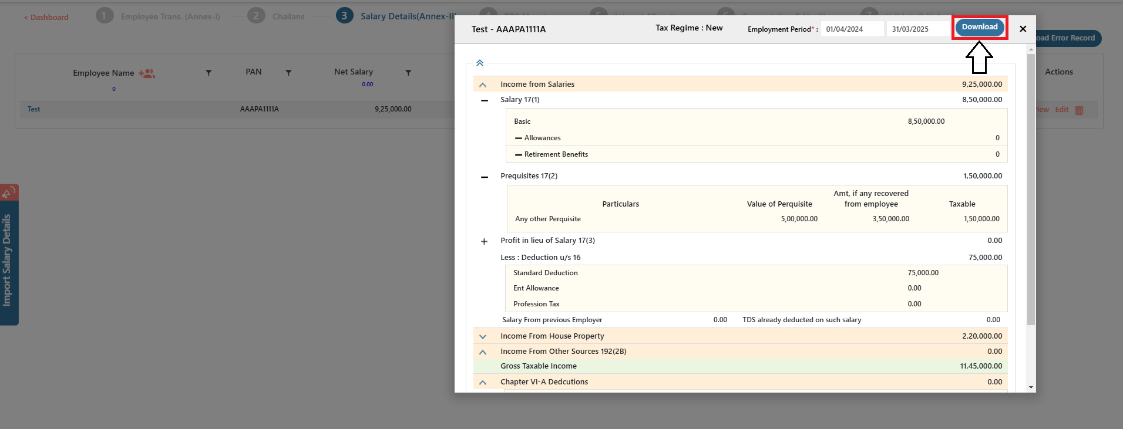Click Profession Tax label
The width and height of the screenshot is (1123, 429).
[x=536, y=304]
